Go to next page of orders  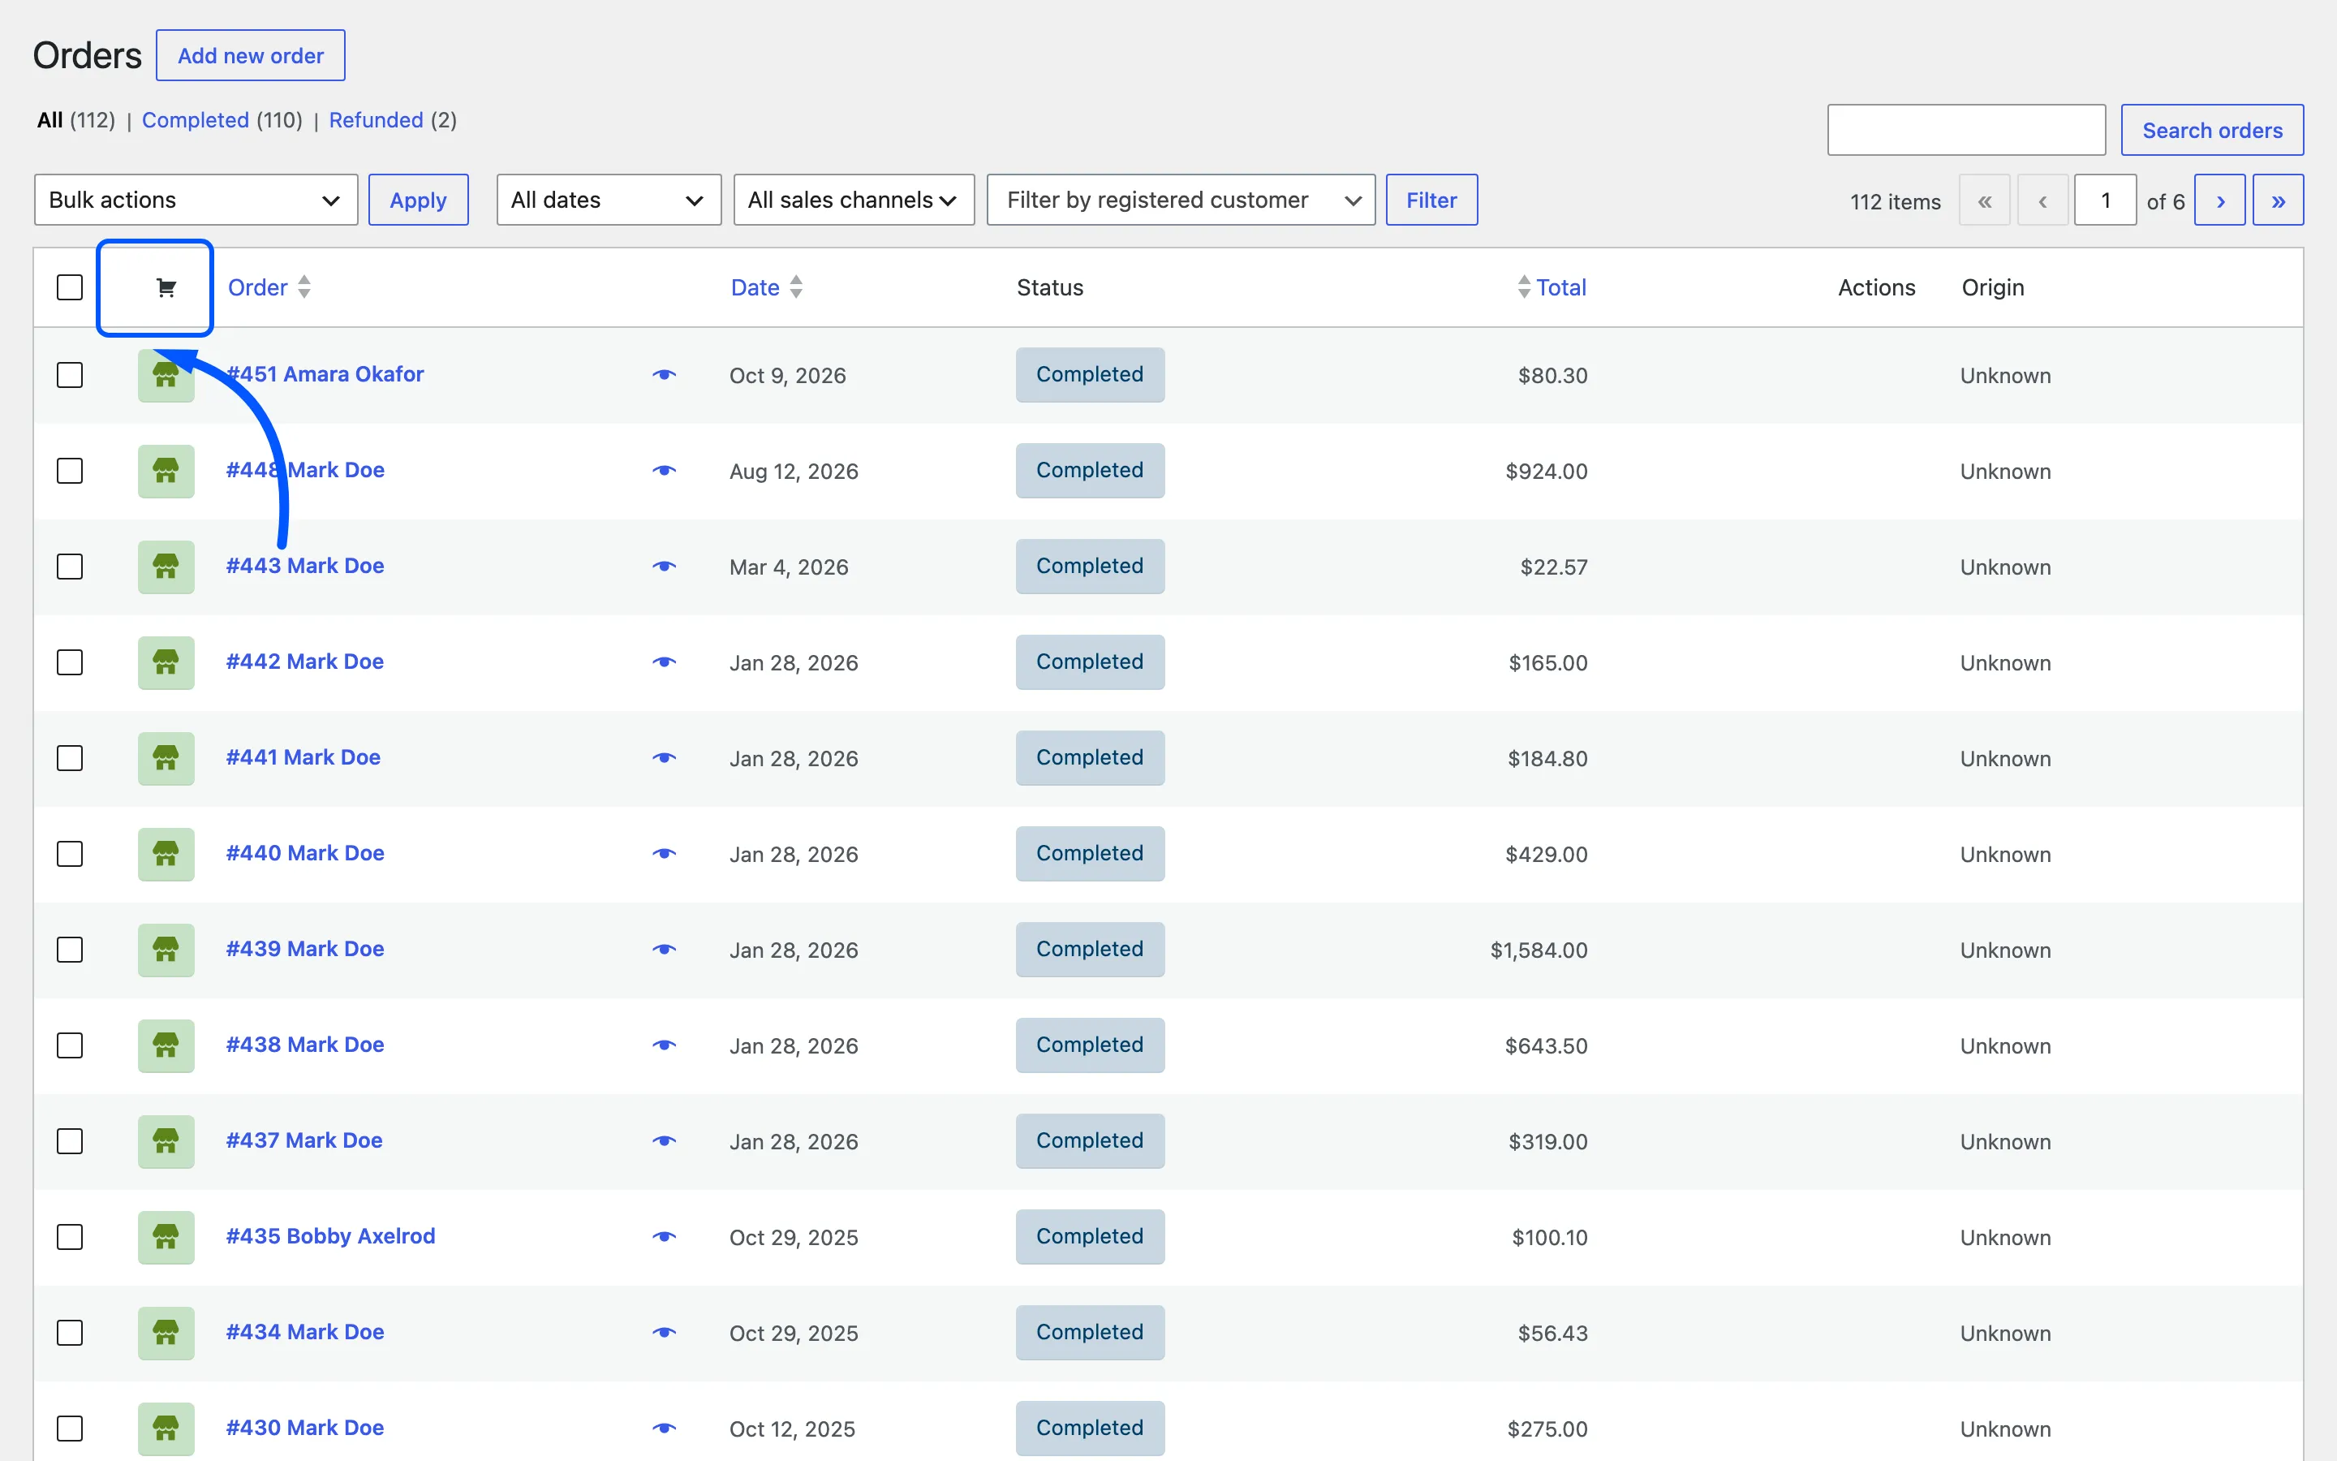2219,200
